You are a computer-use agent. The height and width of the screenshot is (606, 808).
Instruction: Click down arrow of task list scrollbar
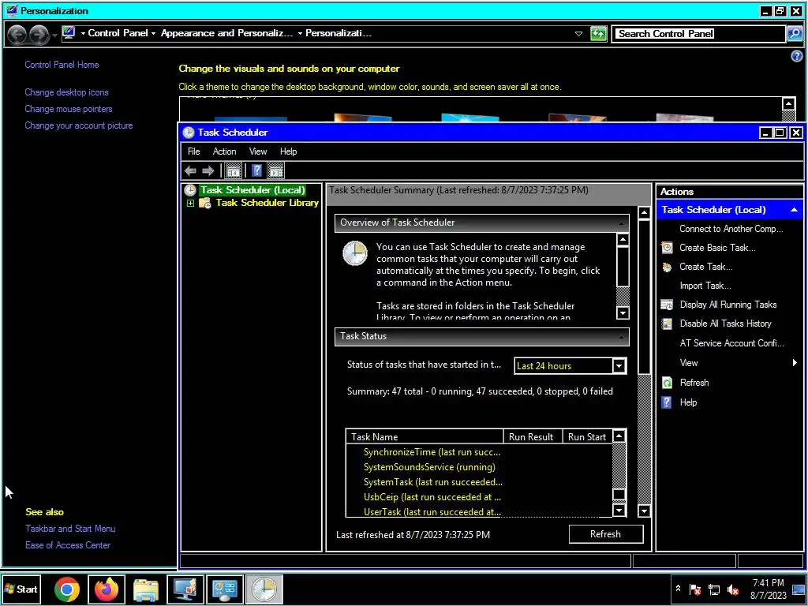click(x=619, y=511)
